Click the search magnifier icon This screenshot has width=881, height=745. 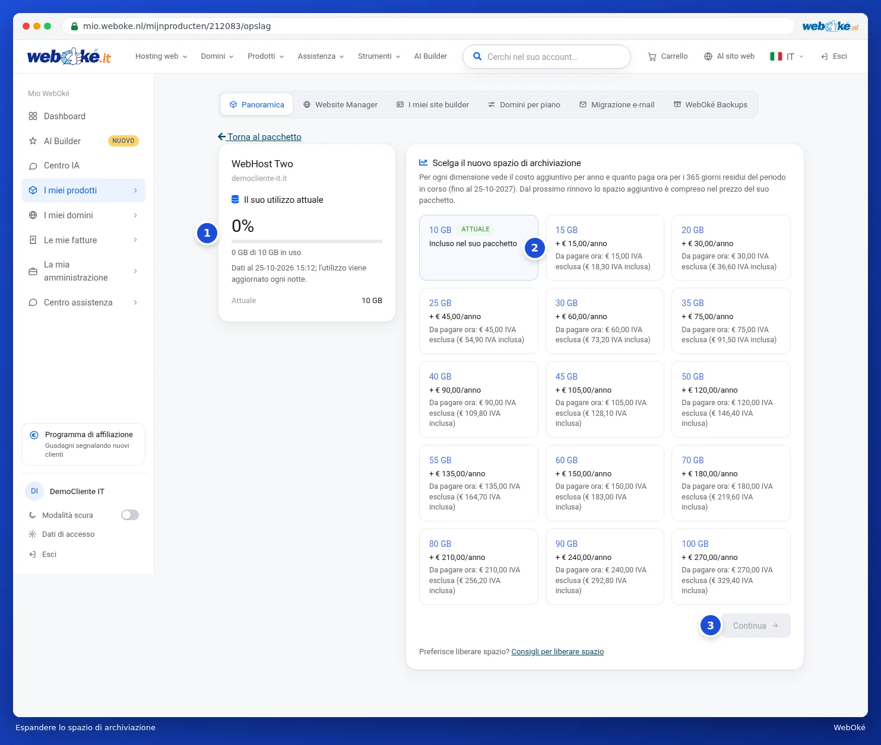click(x=477, y=57)
